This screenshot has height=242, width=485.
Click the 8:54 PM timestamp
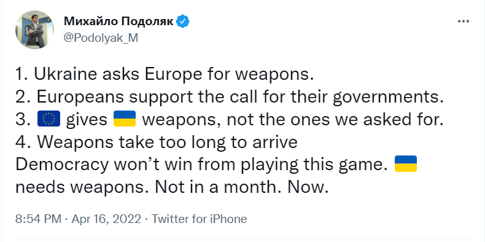tap(38, 219)
